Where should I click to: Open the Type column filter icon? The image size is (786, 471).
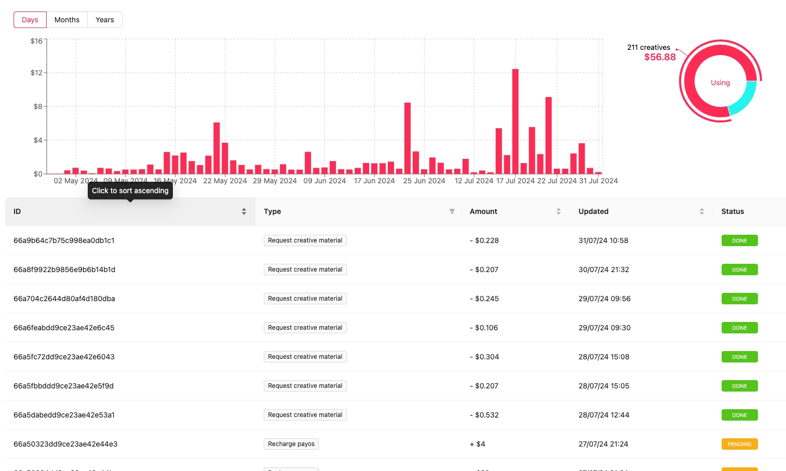[x=452, y=211]
